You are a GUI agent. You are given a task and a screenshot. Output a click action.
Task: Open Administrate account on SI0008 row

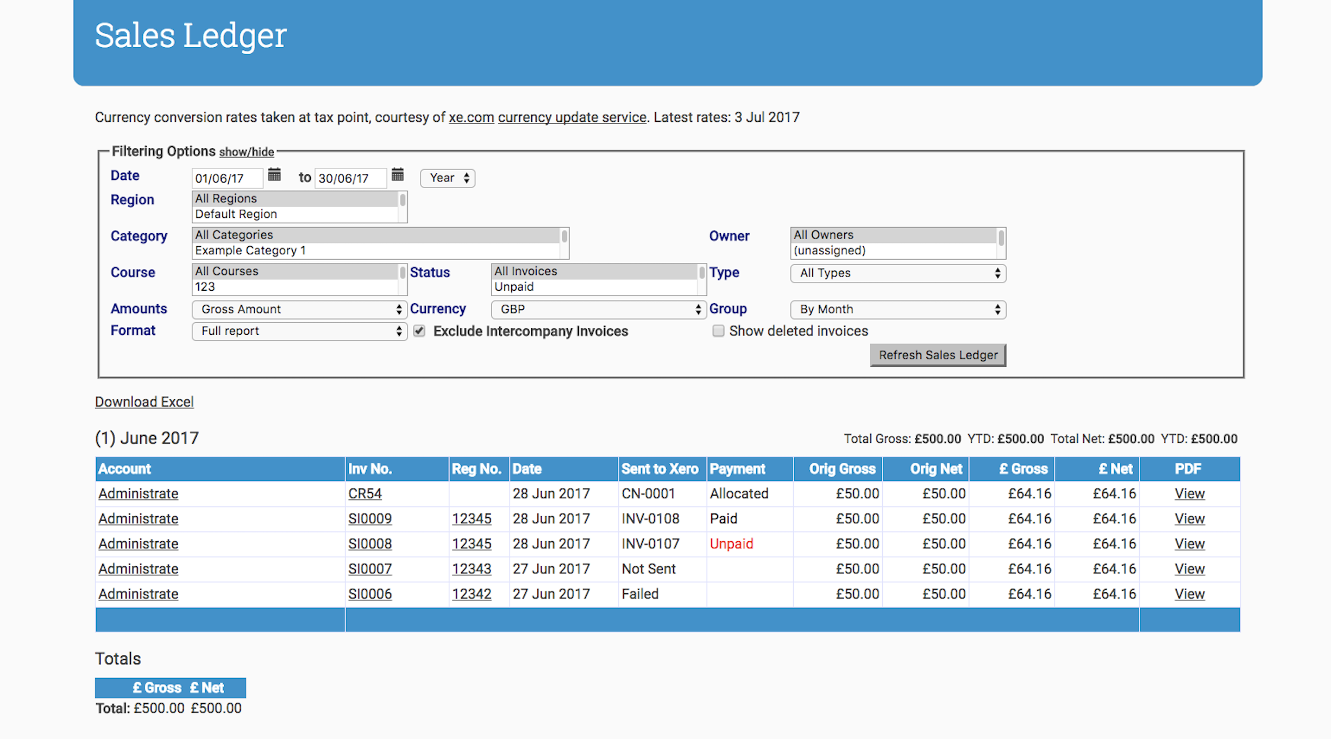139,544
